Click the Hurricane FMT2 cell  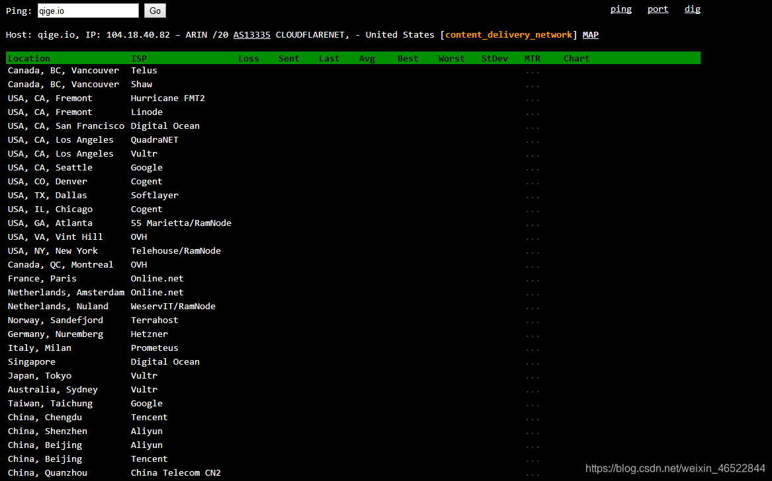click(x=168, y=98)
